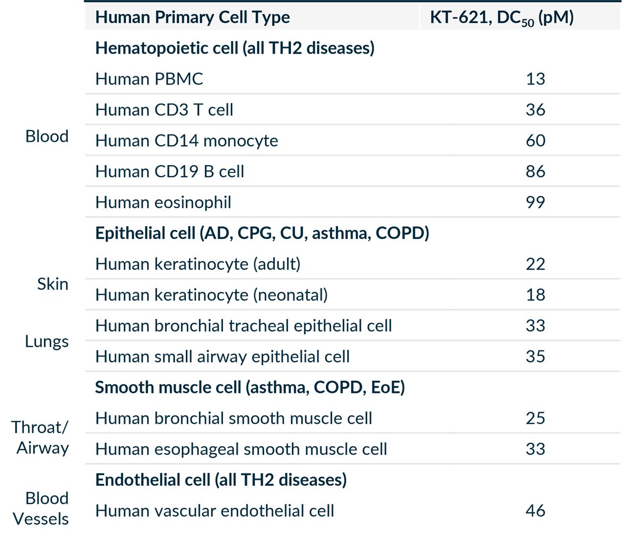Image resolution: width=624 pixels, height=539 pixels.
Task: Select the Smooth muscle cell section heading
Action: point(250,387)
